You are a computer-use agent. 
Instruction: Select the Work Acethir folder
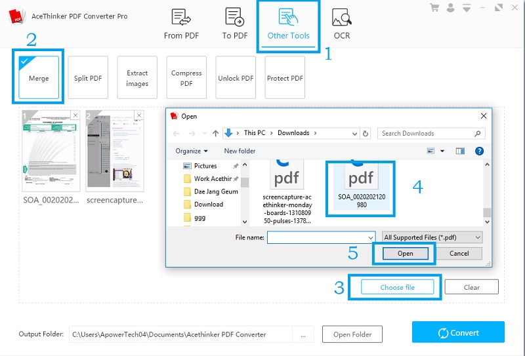[x=213, y=179]
